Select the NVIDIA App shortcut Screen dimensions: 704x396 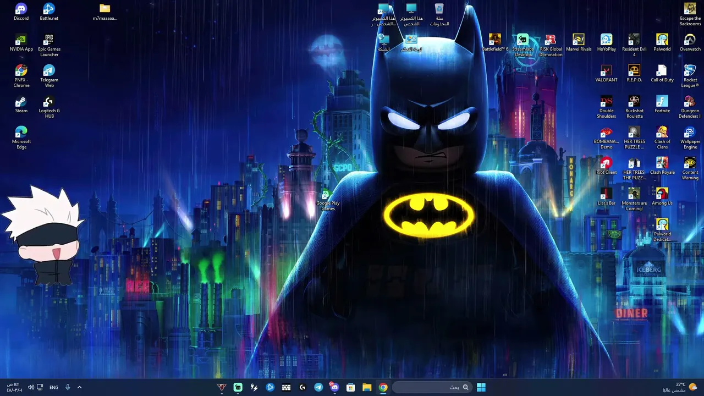[21, 43]
